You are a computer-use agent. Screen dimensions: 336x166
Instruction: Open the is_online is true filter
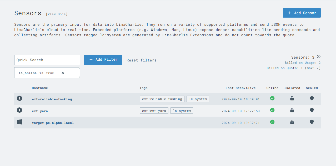[x=36, y=73]
